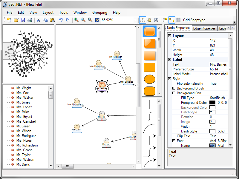Zoom out with the minus magnifier

pos(83,20)
